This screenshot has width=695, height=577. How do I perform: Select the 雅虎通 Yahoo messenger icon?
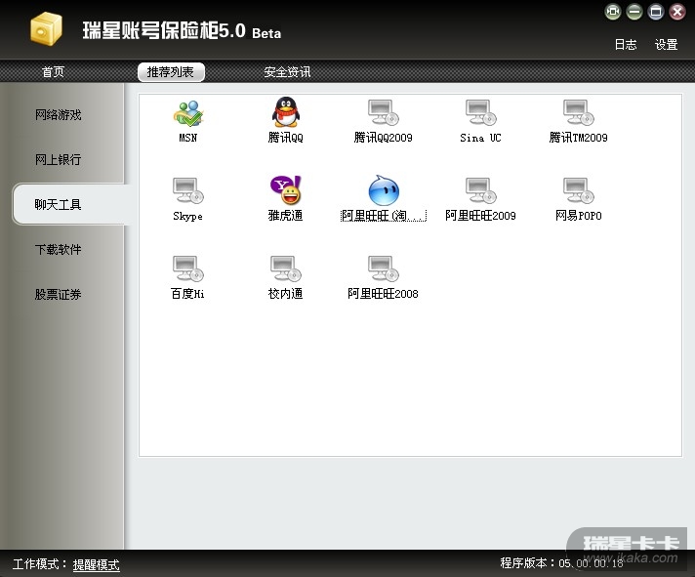click(x=286, y=190)
